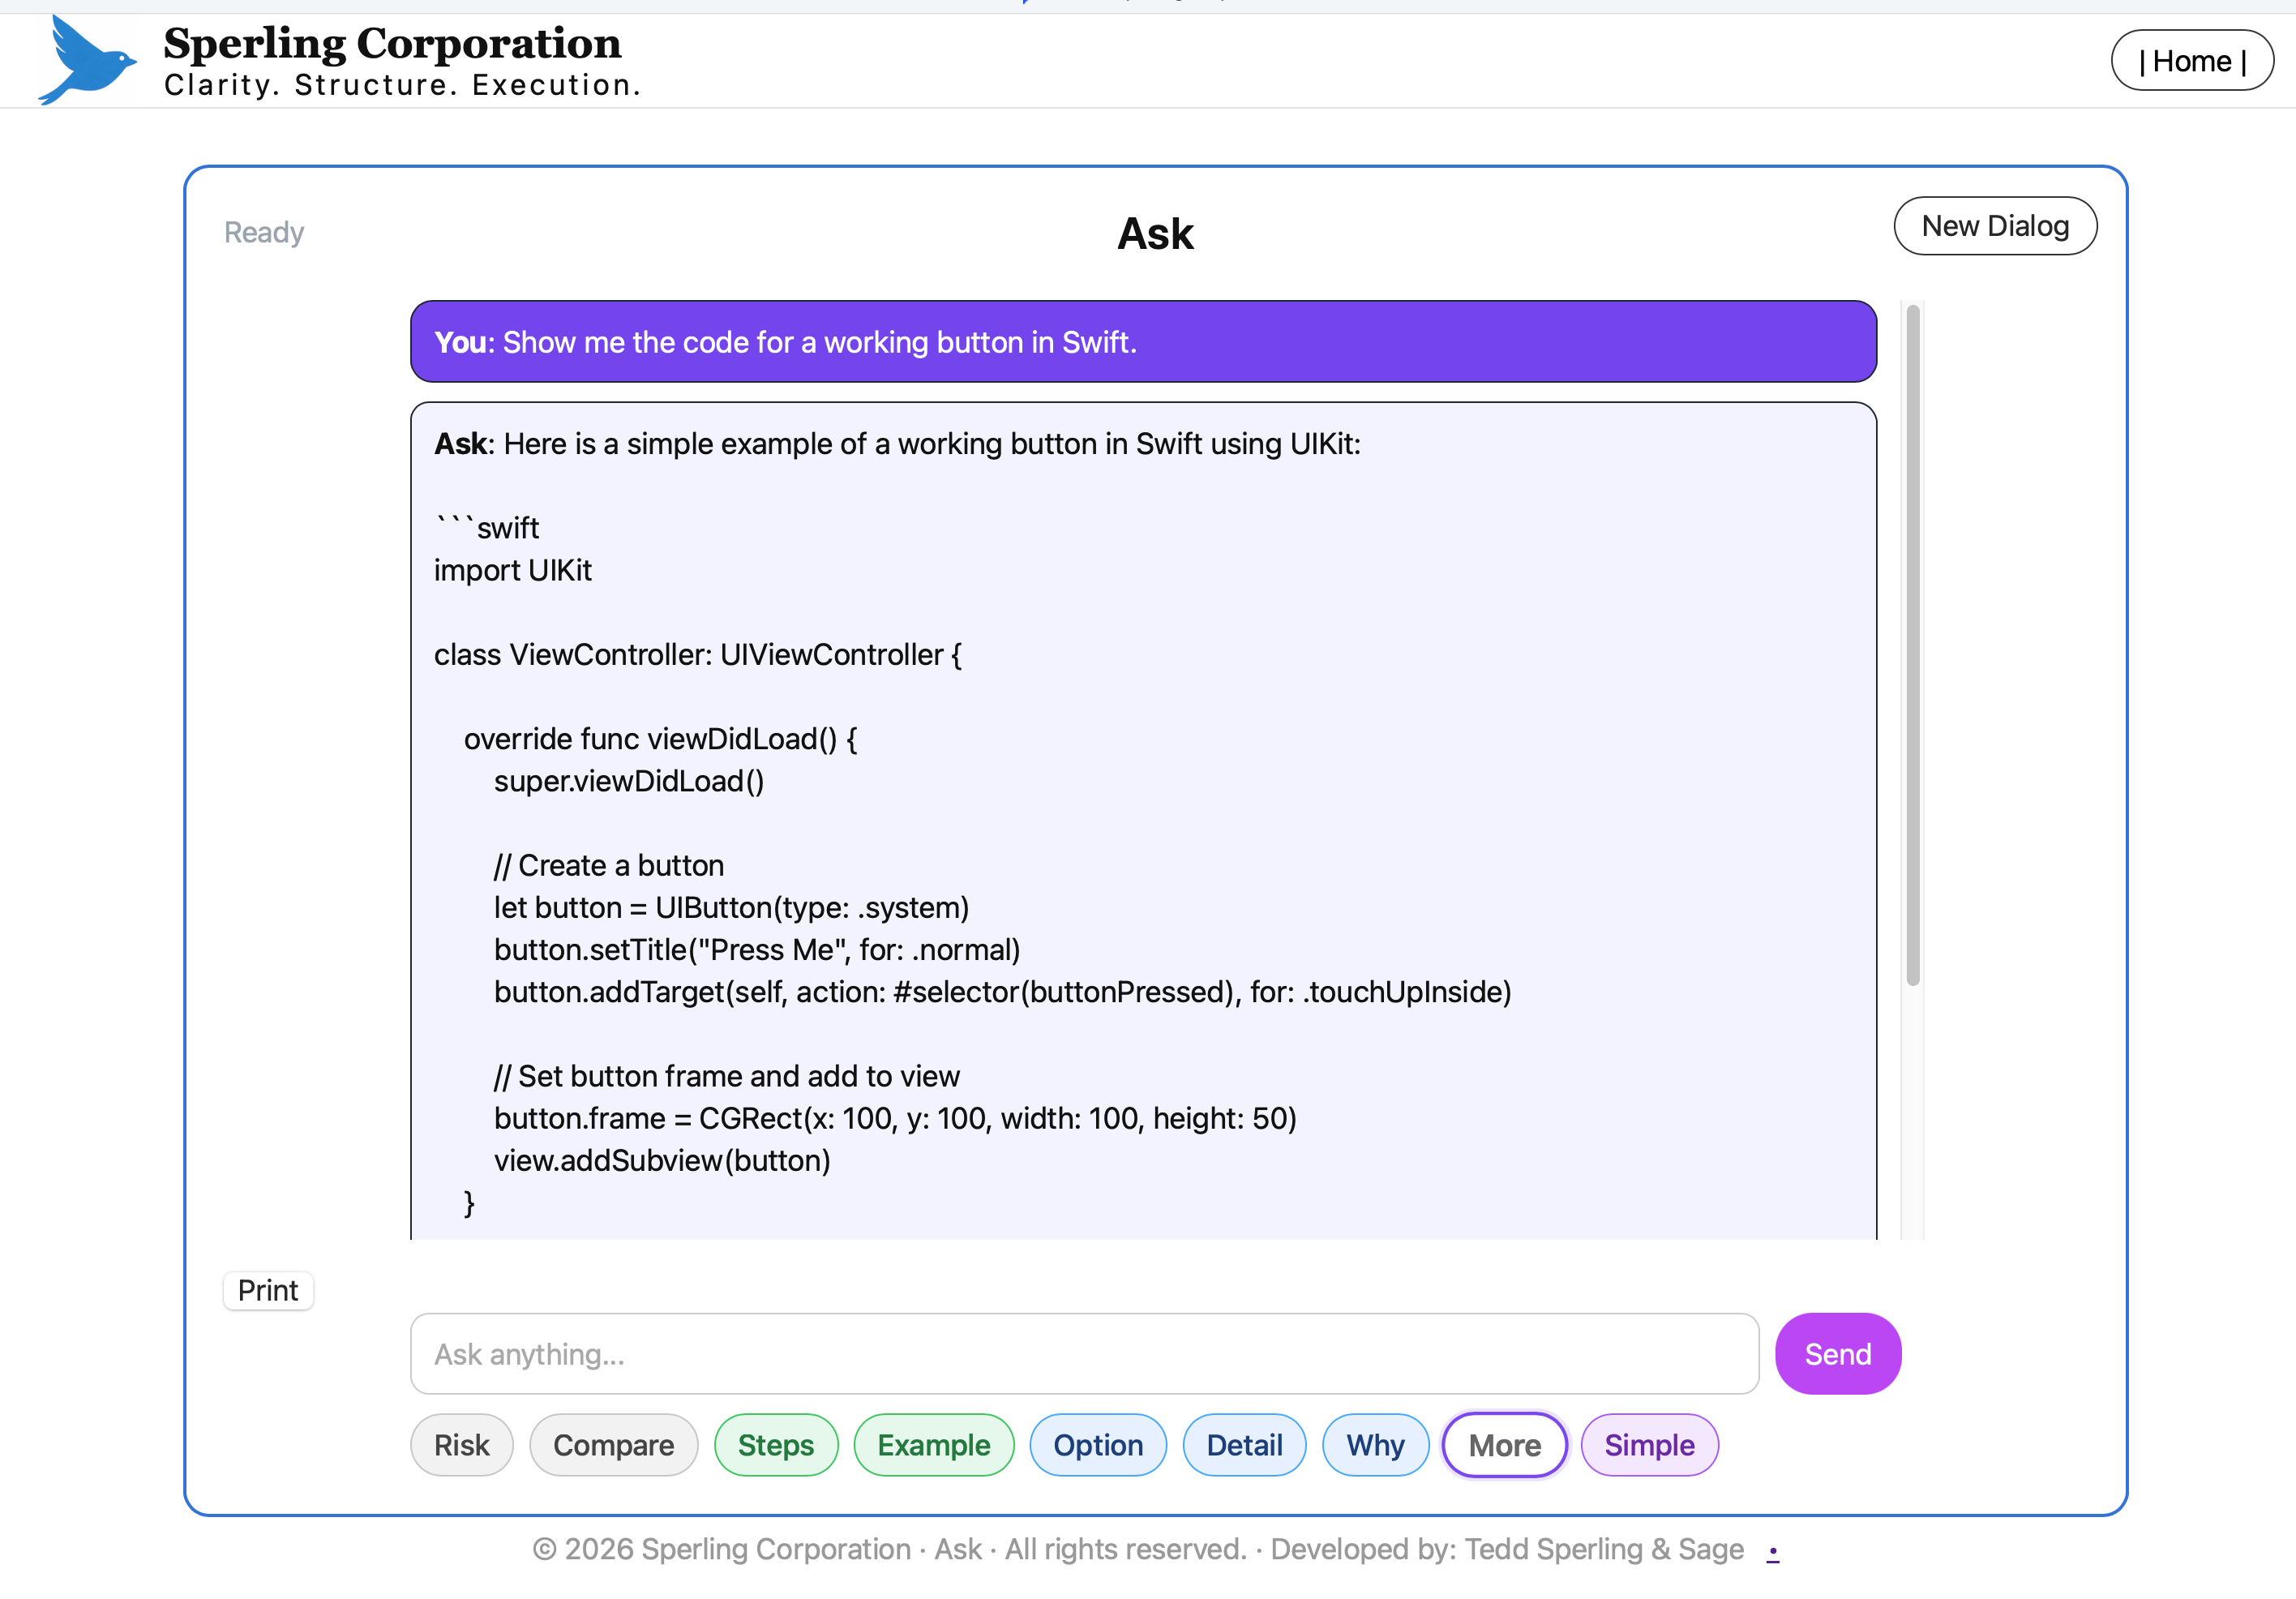Click the '// Set button frame and add to view' comment
Screen dimensions: 2296x1599
click(727, 1076)
